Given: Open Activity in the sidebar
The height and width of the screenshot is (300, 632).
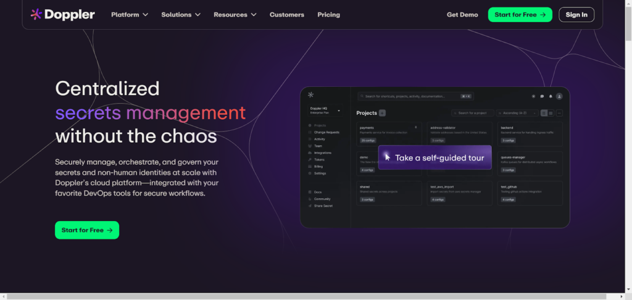Looking at the screenshot, I should pyautogui.click(x=317, y=139).
